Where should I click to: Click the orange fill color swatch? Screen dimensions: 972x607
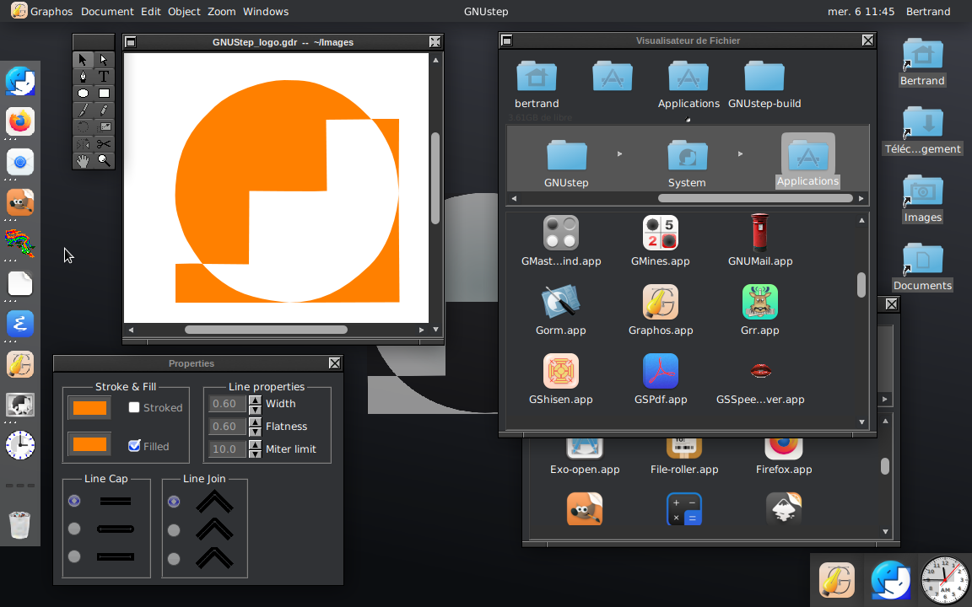89,444
